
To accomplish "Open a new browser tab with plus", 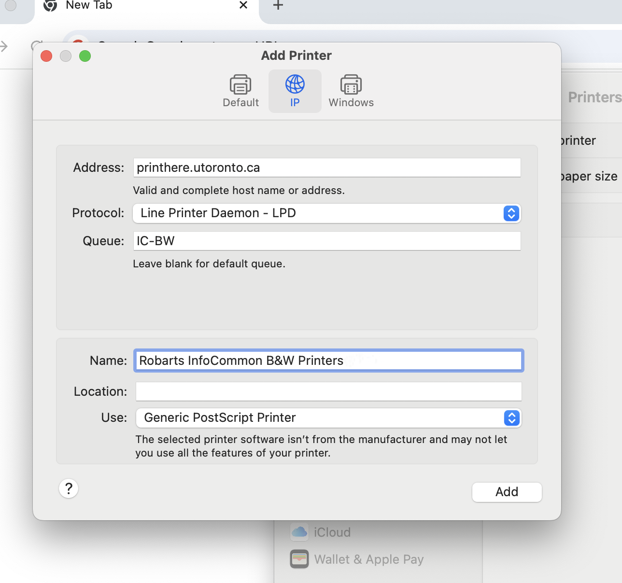I will [x=278, y=5].
